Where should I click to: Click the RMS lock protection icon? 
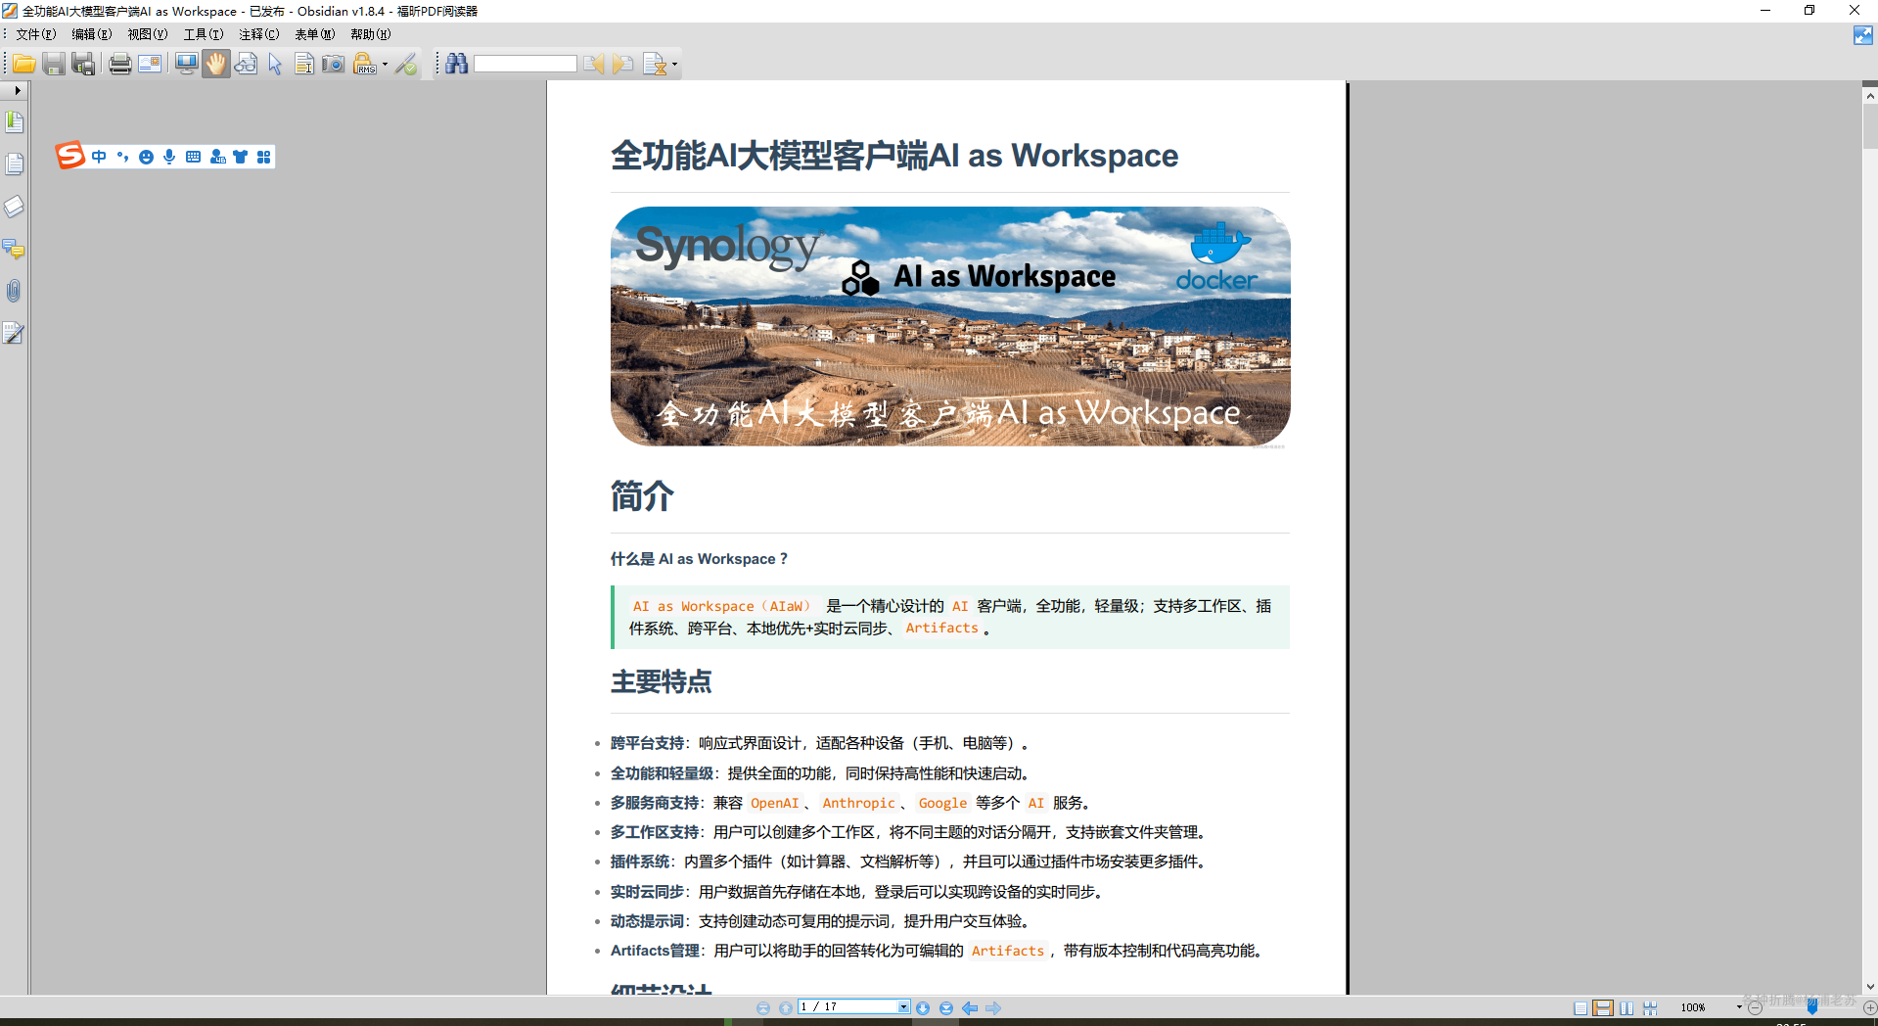click(x=365, y=65)
